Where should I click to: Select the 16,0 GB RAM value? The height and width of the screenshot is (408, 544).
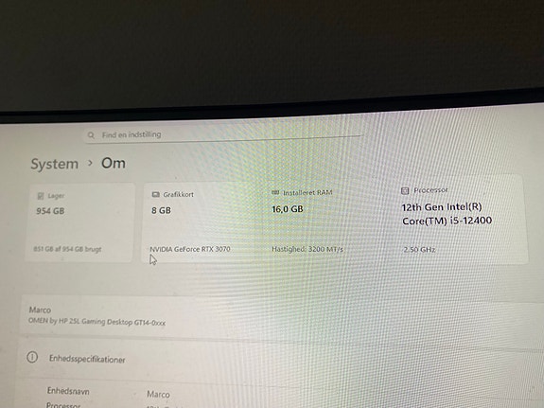pos(288,209)
